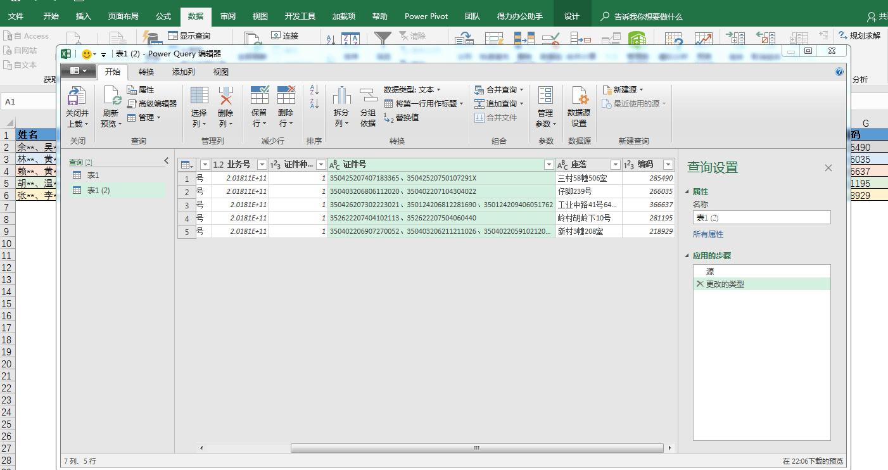Open 数据源设置 data source settings
The height and width of the screenshot is (470, 888).
tap(579, 96)
